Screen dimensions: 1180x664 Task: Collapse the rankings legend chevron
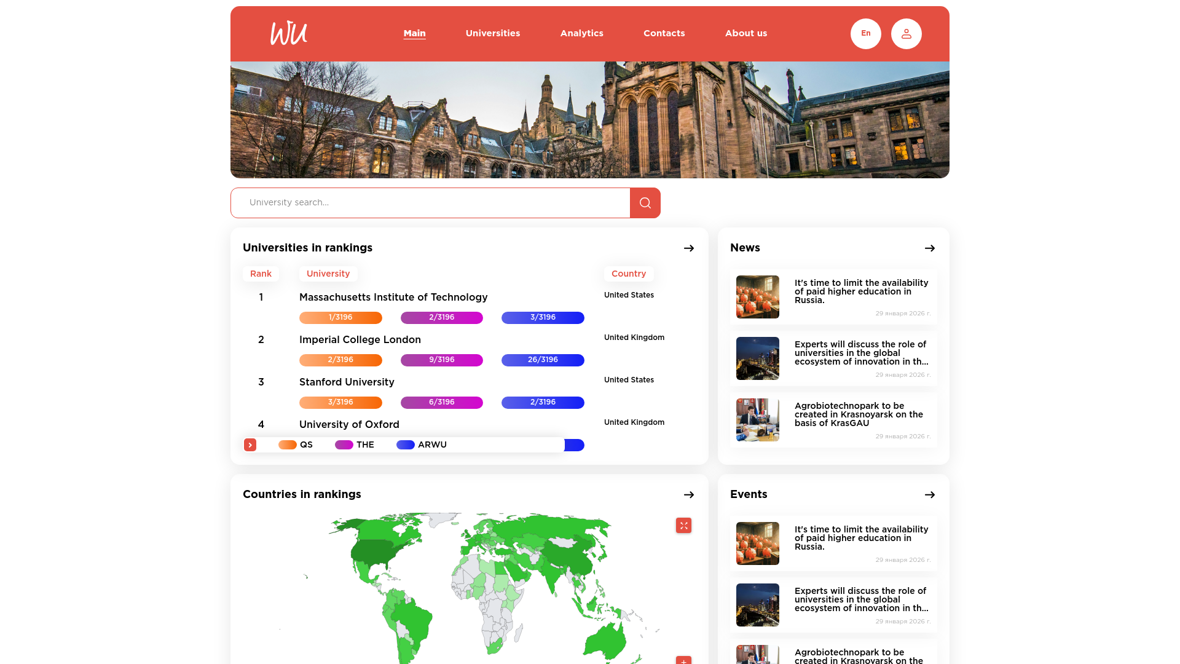(250, 445)
